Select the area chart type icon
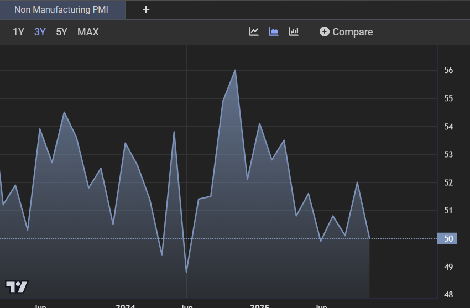Screen dimensions: 470x308 click(x=274, y=32)
